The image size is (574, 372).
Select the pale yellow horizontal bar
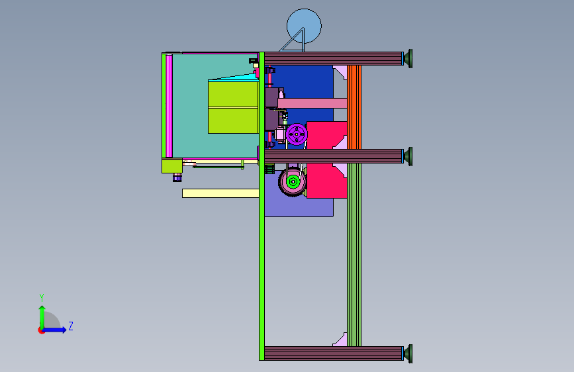220,193
